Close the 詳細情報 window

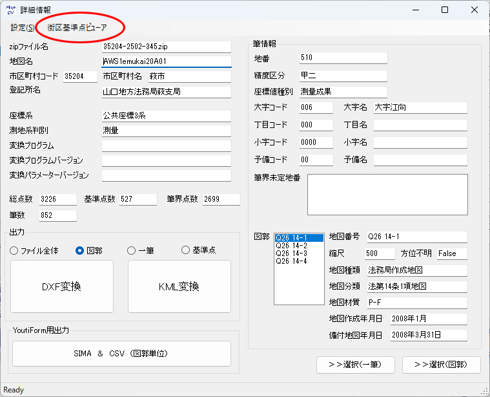(475, 10)
